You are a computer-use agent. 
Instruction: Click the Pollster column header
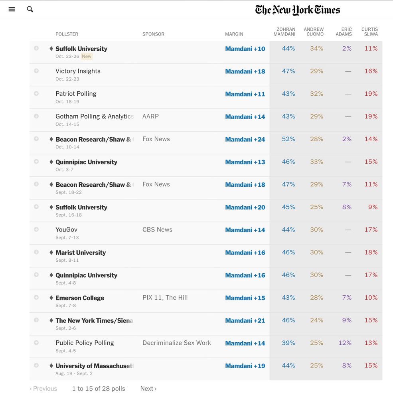pos(67,34)
